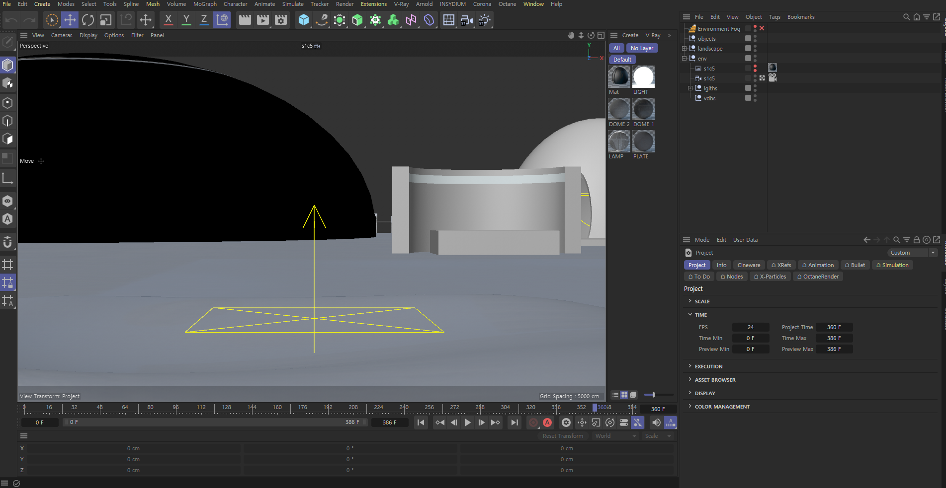The height and width of the screenshot is (488, 946).
Task: Select Points mode in left sidebar
Action: pos(7,103)
